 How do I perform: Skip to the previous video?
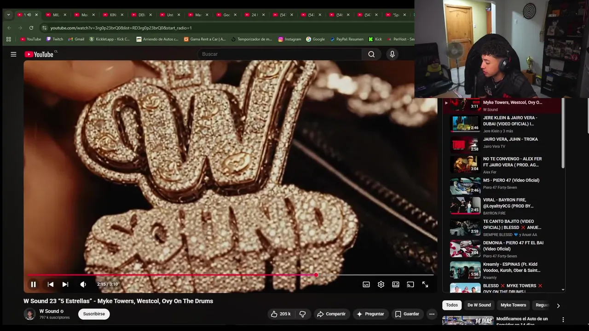[51, 285]
